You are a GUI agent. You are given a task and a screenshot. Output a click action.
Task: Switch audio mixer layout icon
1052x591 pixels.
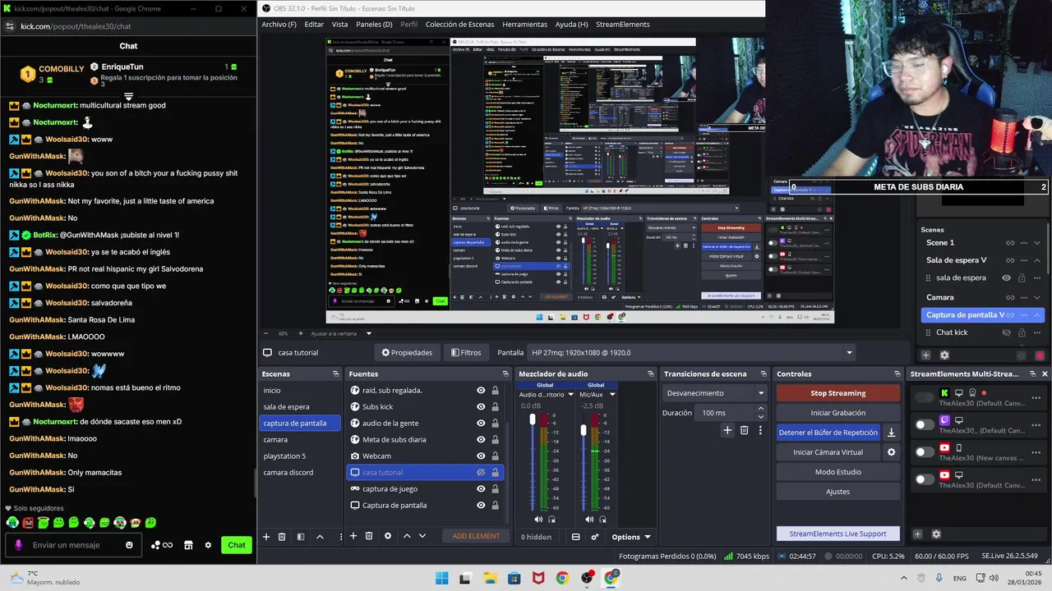click(x=576, y=537)
